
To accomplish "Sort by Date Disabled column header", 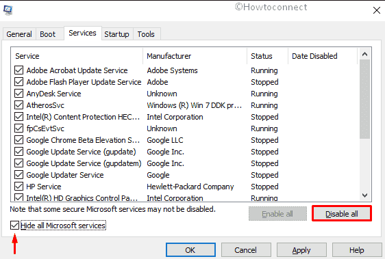I will [x=323, y=56].
